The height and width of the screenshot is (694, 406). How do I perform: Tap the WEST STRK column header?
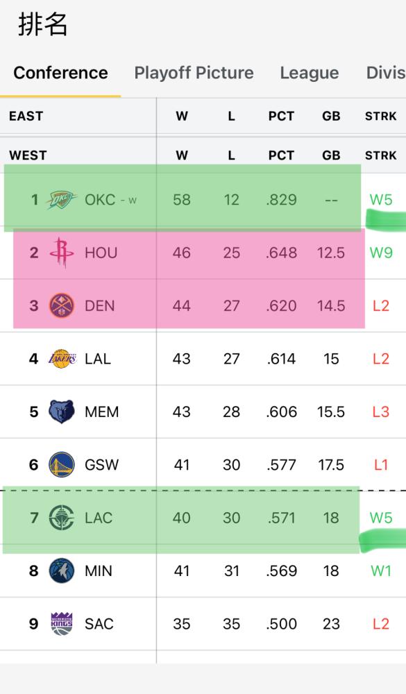click(x=381, y=155)
